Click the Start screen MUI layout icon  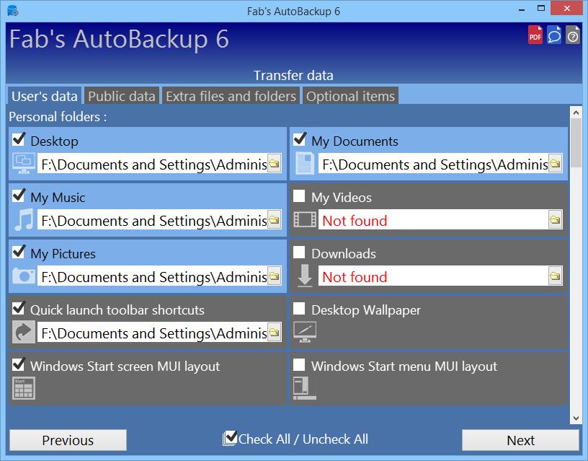pos(24,388)
